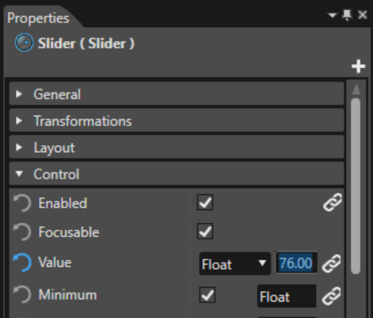Click the Value field showing 76.00

(x=297, y=263)
